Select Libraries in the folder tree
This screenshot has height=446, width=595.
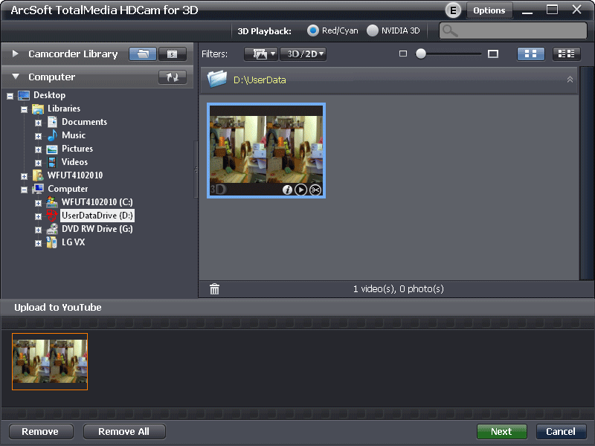pyautogui.click(x=64, y=109)
